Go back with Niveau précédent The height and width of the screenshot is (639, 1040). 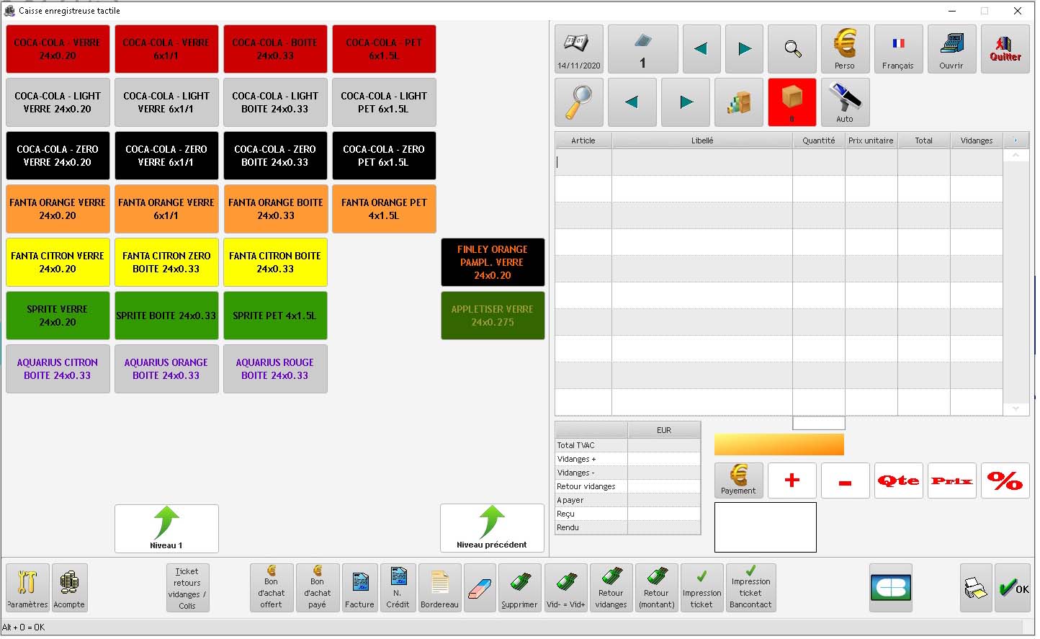point(492,528)
